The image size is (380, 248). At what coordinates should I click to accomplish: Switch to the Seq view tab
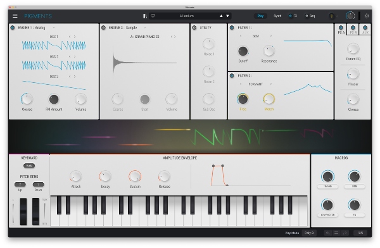click(x=310, y=16)
